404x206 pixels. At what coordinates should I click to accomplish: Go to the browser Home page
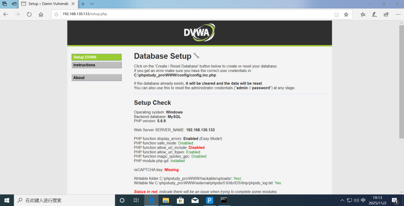coord(41,14)
